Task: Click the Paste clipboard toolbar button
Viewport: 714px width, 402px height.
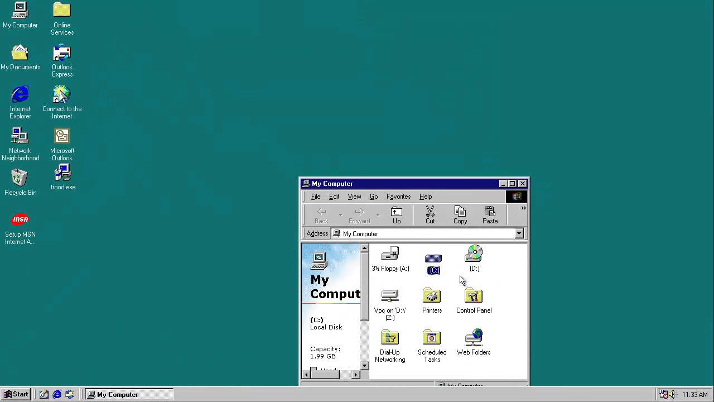Action: [x=490, y=215]
